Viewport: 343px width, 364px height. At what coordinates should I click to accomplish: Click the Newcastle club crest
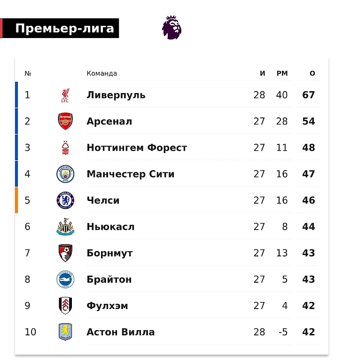click(x=65, y=227)
